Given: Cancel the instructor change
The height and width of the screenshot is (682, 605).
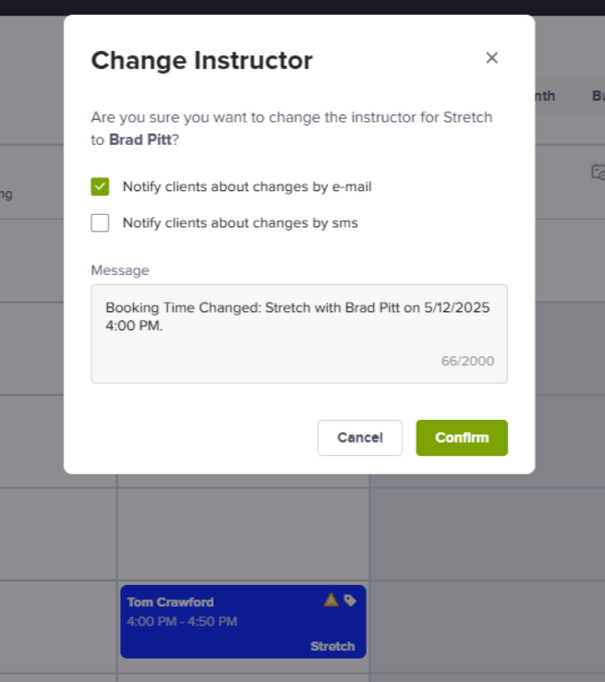Looking at the screenshot, I should (x=360, y=437).
